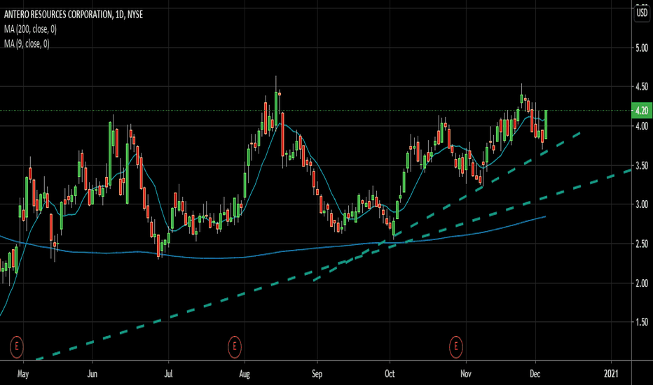Click the Oct label on time axis

(x=390, y=374)
